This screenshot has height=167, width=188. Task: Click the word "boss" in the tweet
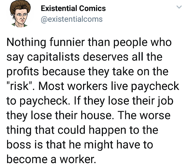[19, 145]
